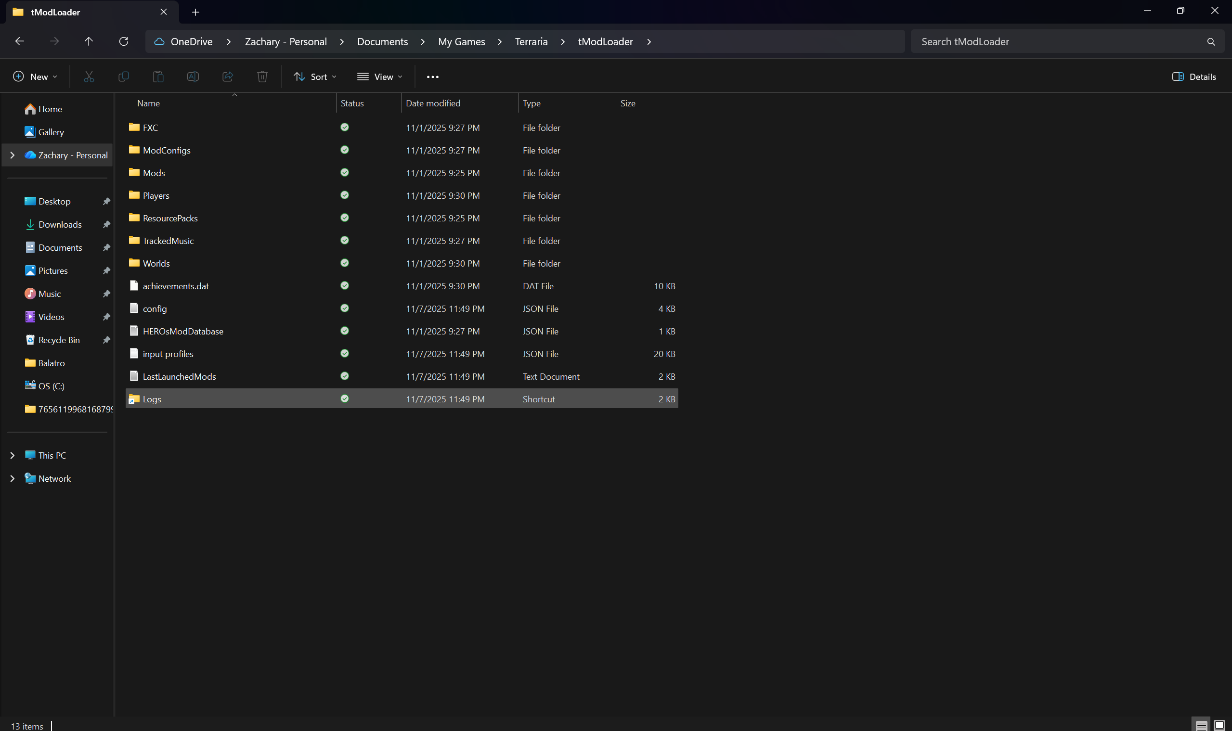Click inside the Search tModLoader field
The width and height of the screenshot is (1232, 731).
pyautogui.click(x=1035, y=41)
